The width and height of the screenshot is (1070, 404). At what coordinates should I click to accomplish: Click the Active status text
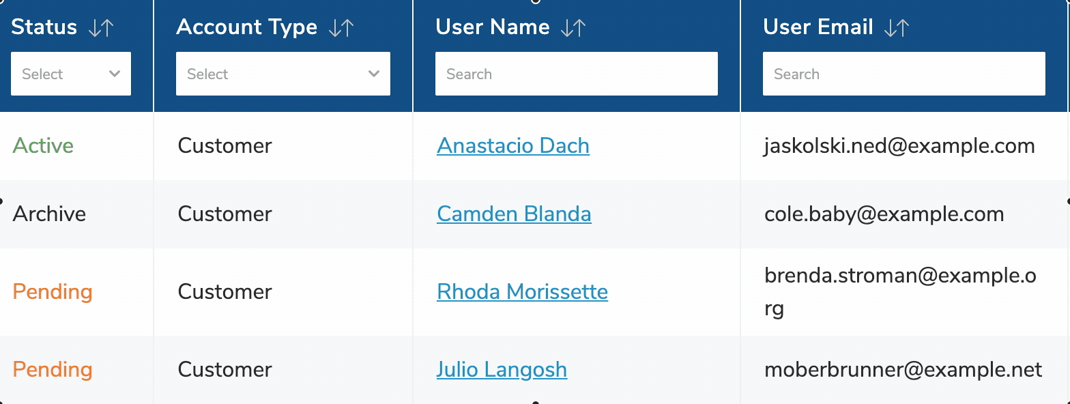click(43, 145)
